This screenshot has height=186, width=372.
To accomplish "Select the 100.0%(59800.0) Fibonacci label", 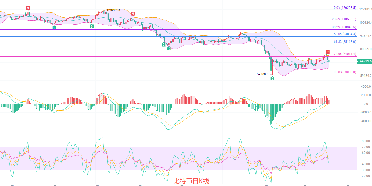I will [344, 72].
